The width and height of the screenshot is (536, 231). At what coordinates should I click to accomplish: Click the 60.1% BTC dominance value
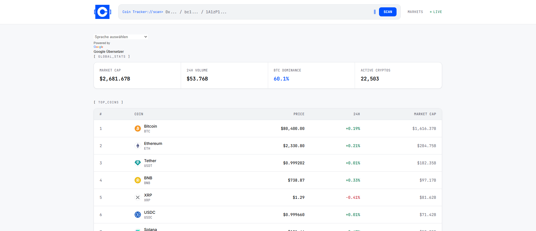coord(281,79)
